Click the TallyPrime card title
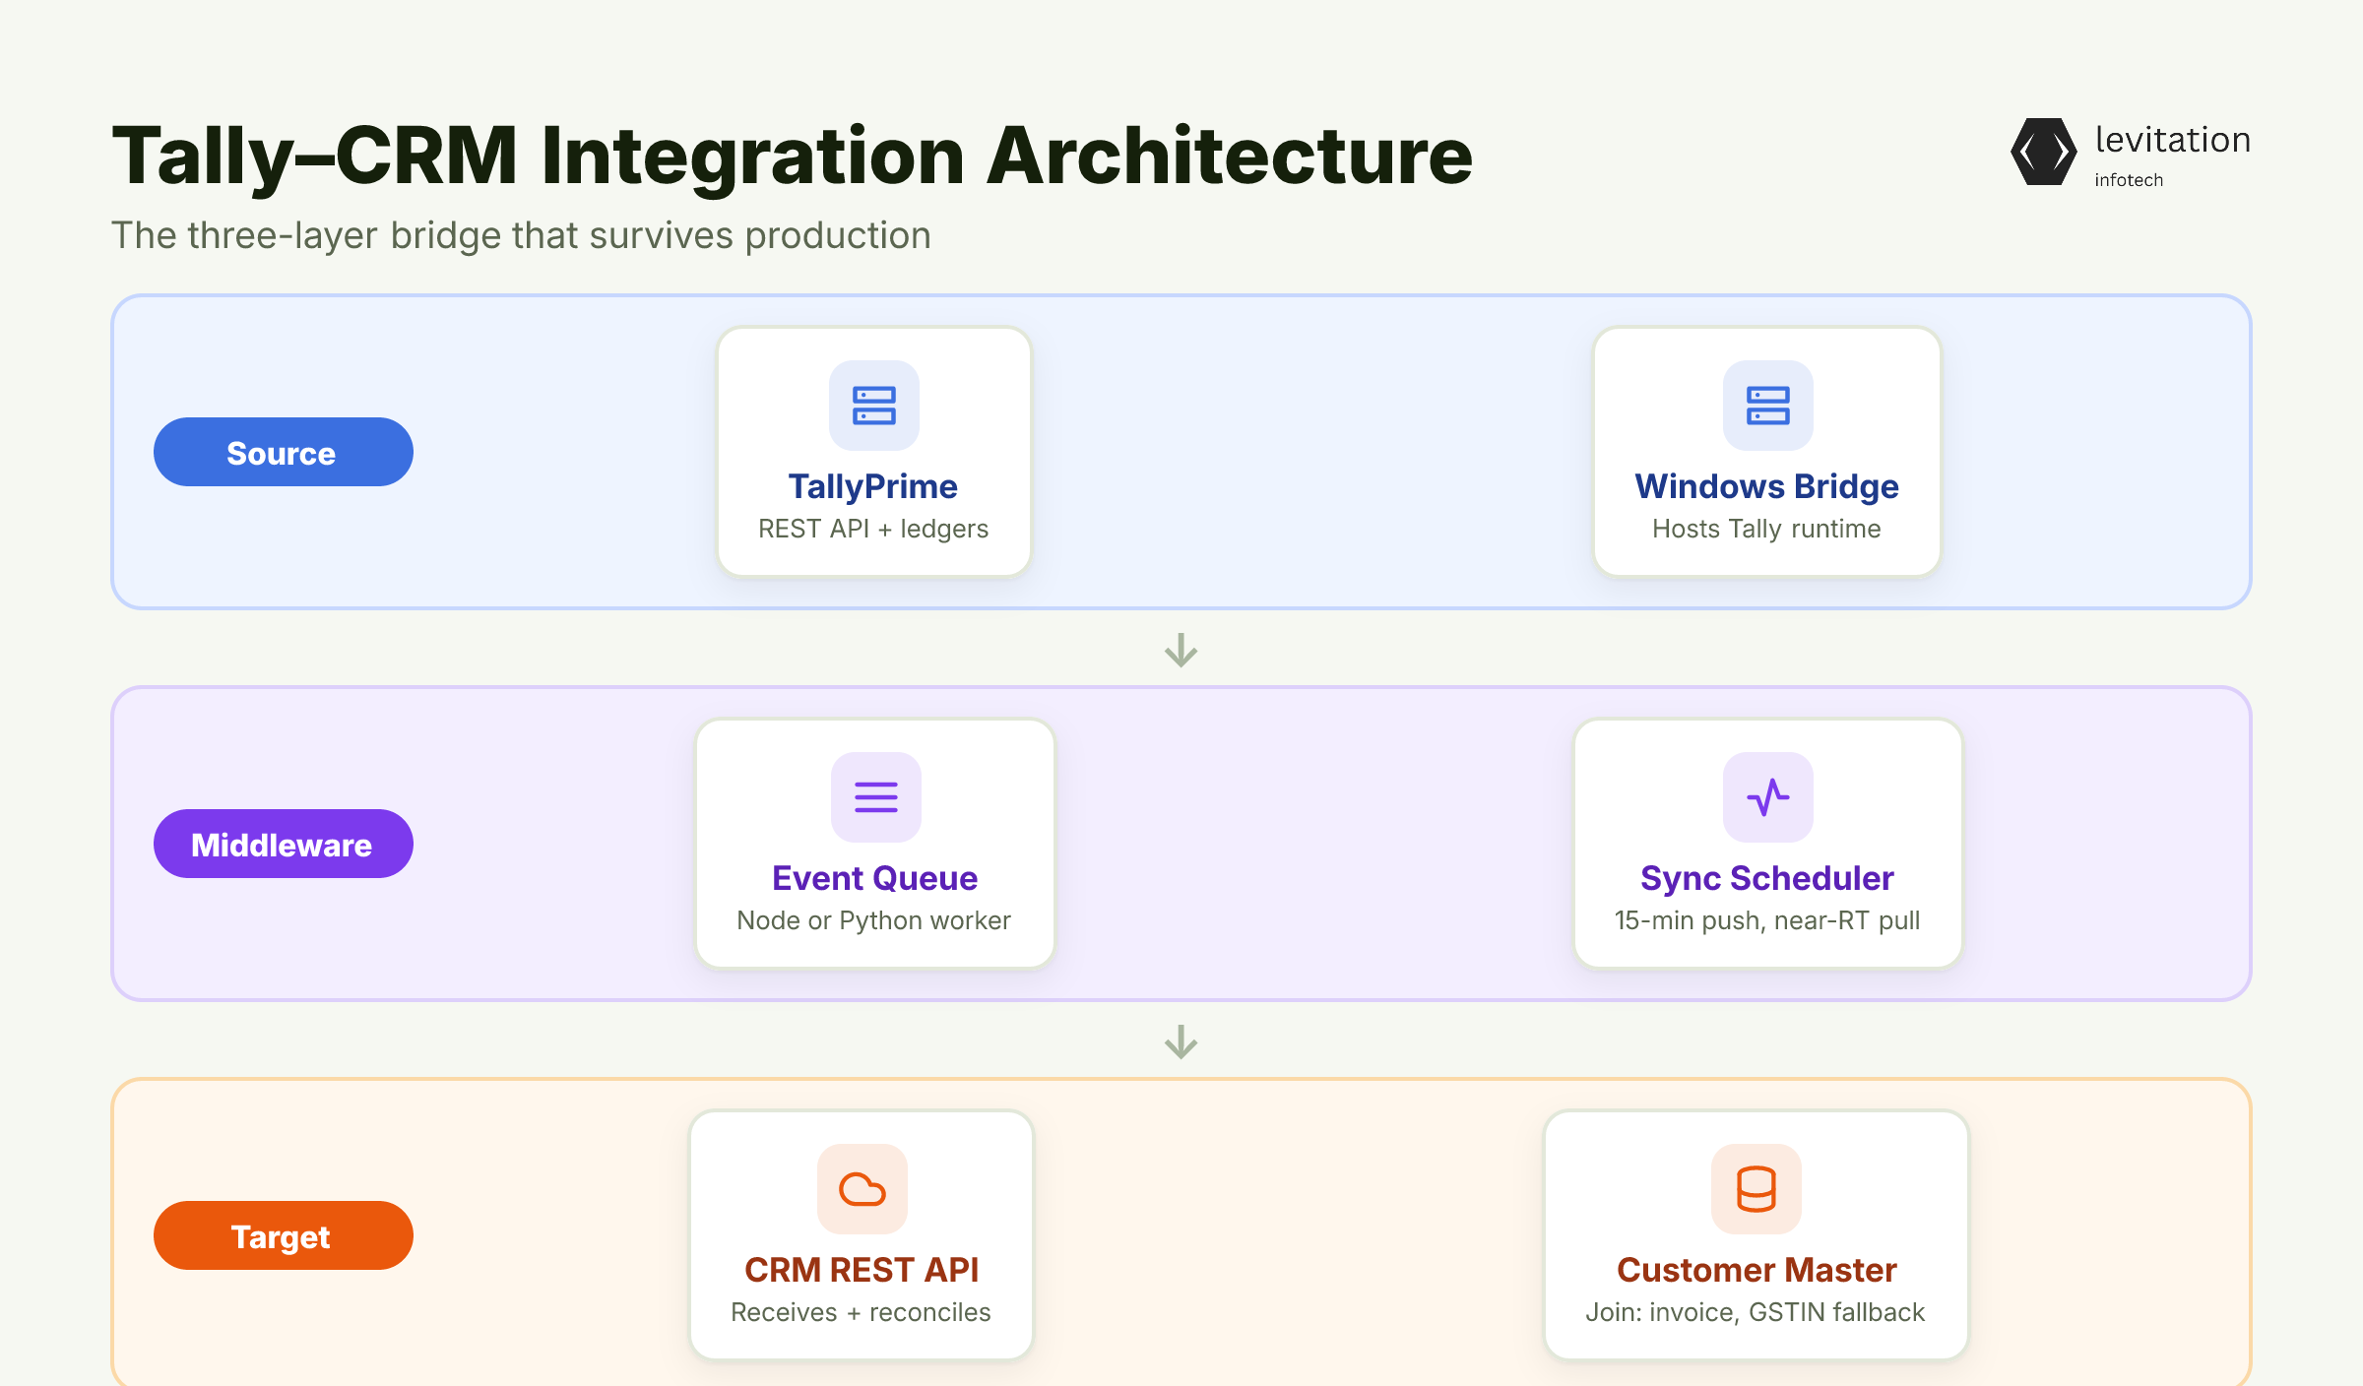The image size is (2363, 1386). pyautogui.click(x=873, y=486)
